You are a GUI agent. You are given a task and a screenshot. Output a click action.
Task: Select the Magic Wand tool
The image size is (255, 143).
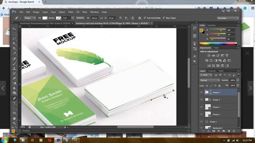(x=14, y=43)
